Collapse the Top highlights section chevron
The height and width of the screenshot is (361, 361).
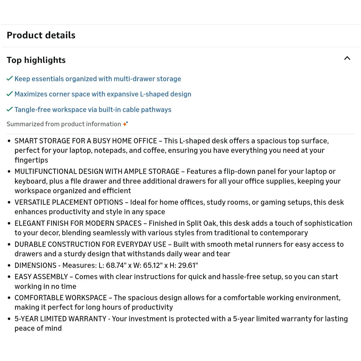tap(347, 58)
